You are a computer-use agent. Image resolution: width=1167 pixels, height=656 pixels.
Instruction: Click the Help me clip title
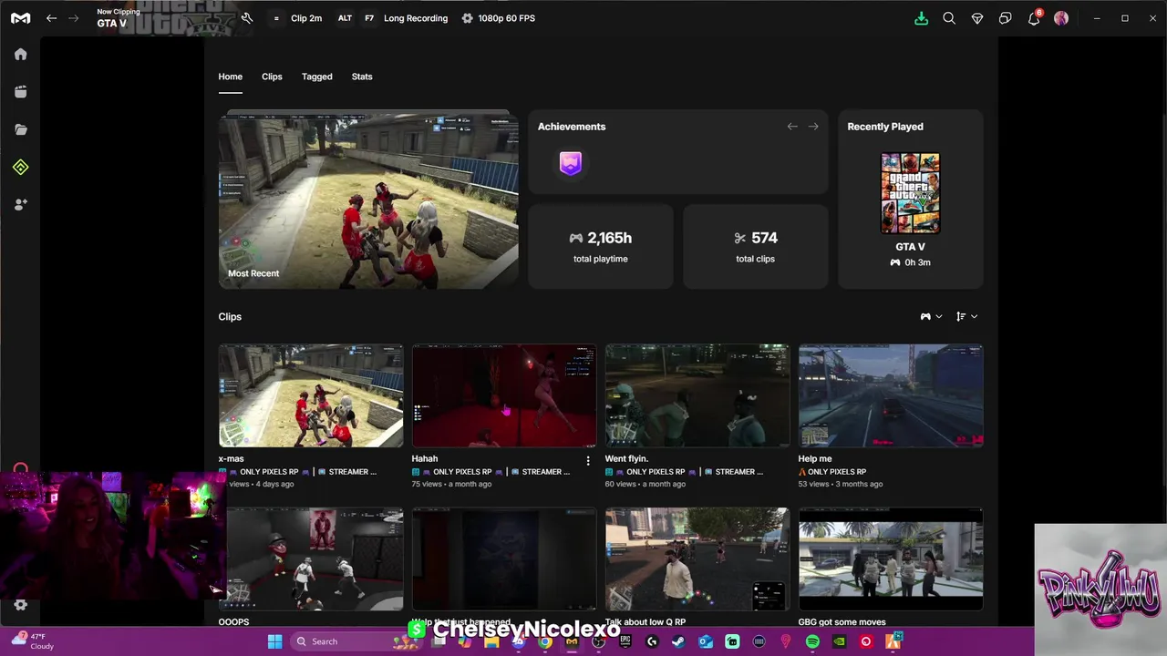815,459
